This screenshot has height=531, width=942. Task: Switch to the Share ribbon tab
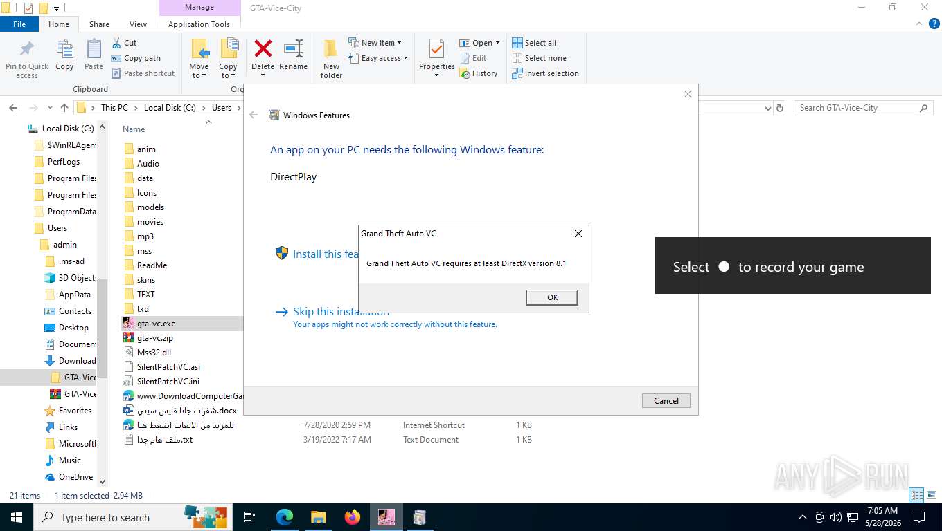pos(99,24)
